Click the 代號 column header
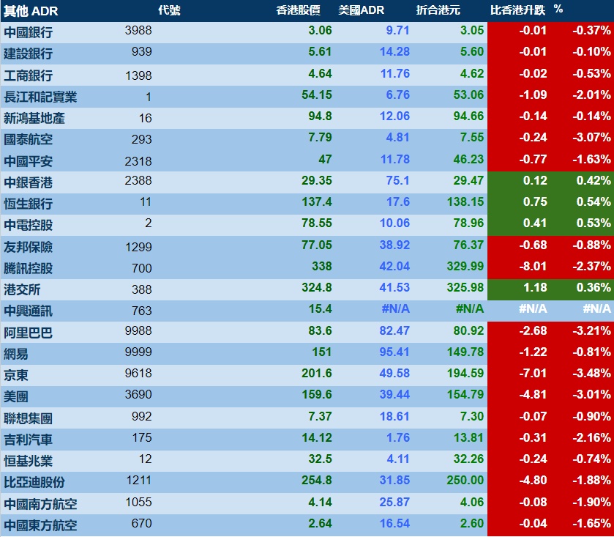614x537 pixels. [169, 10]
